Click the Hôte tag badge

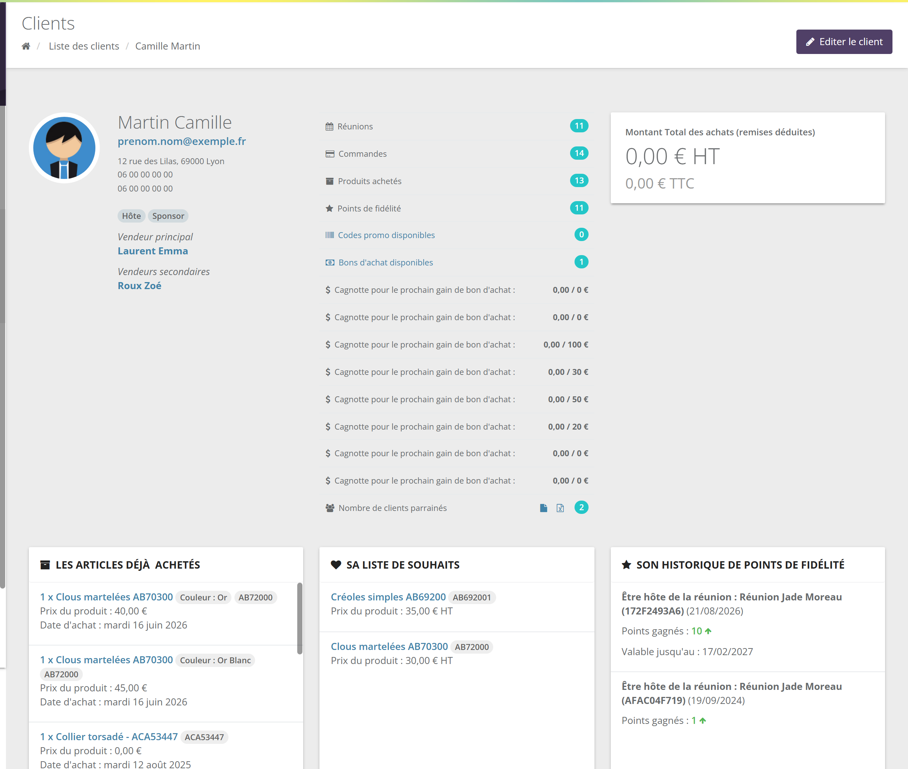click(131, 216)
